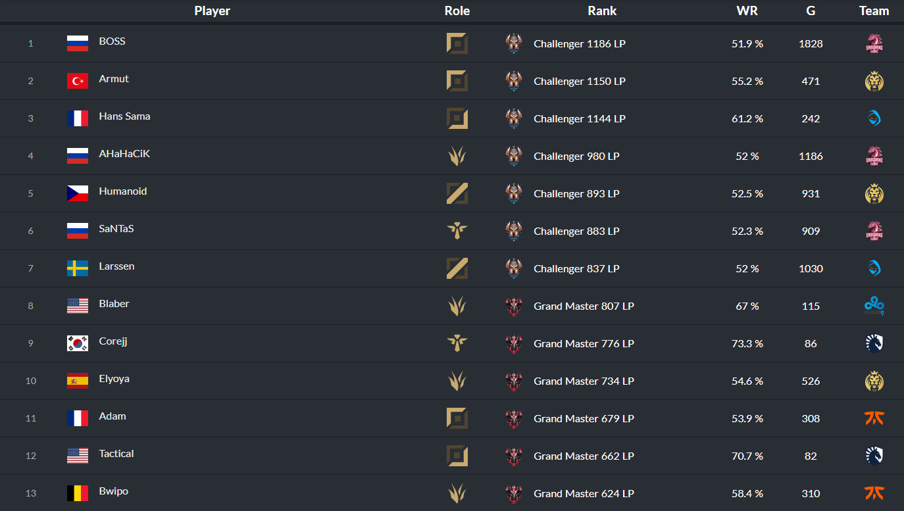
Task: Click the Team Liquid logo for Corejj
Action: tap(874, 343)
